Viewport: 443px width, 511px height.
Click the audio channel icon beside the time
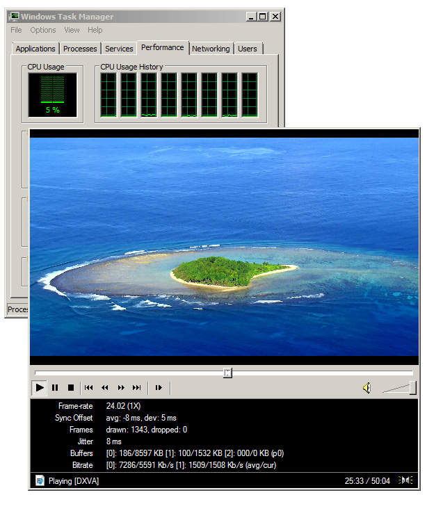406,480
